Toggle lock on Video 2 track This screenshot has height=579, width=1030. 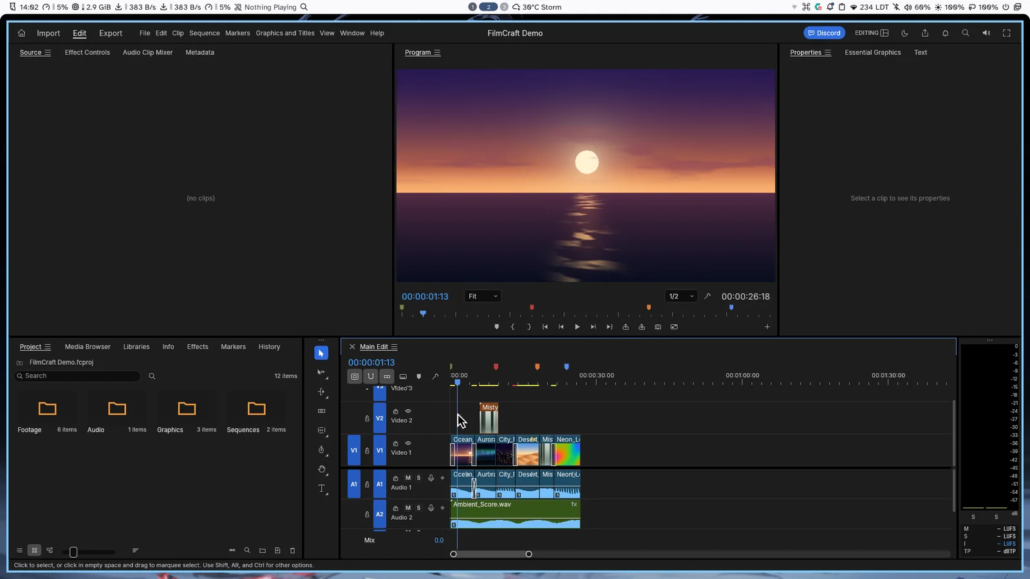[367, 418]
